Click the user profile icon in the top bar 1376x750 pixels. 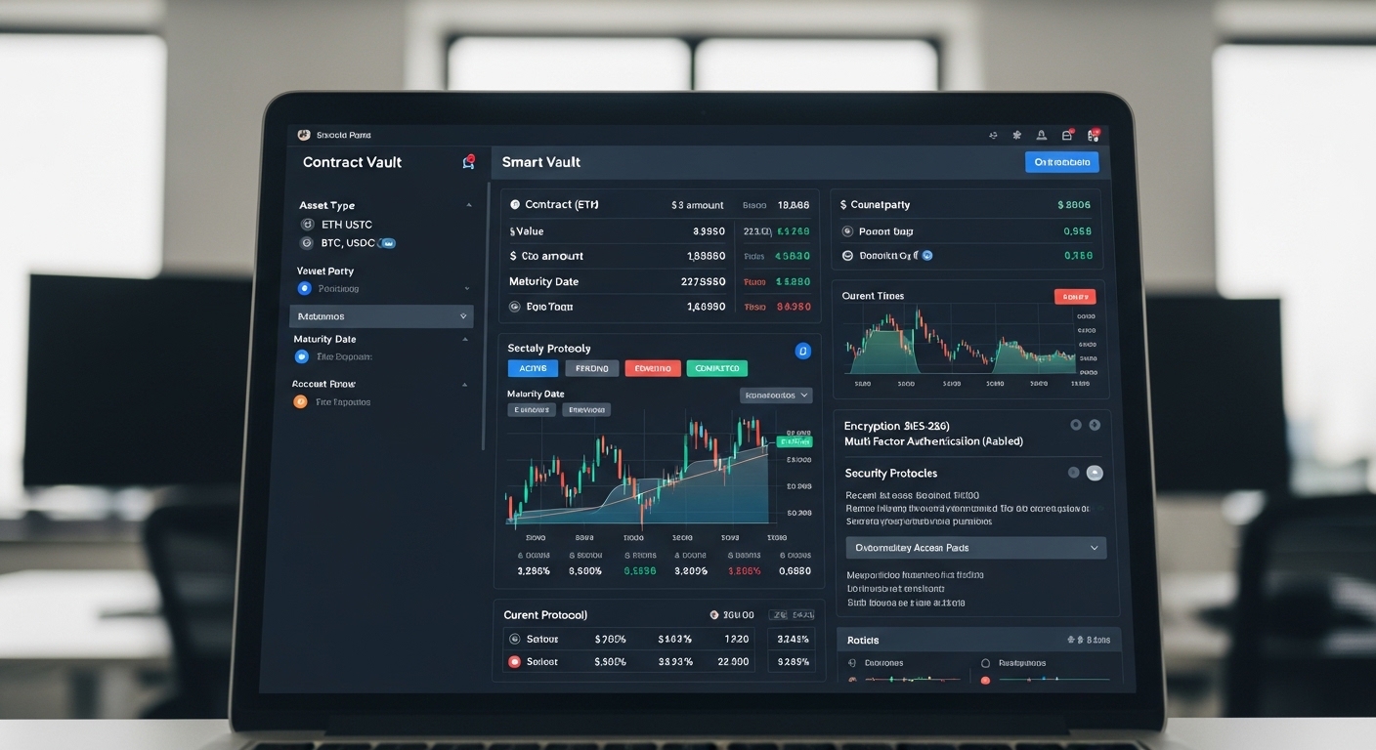[x=1040, y=135]
